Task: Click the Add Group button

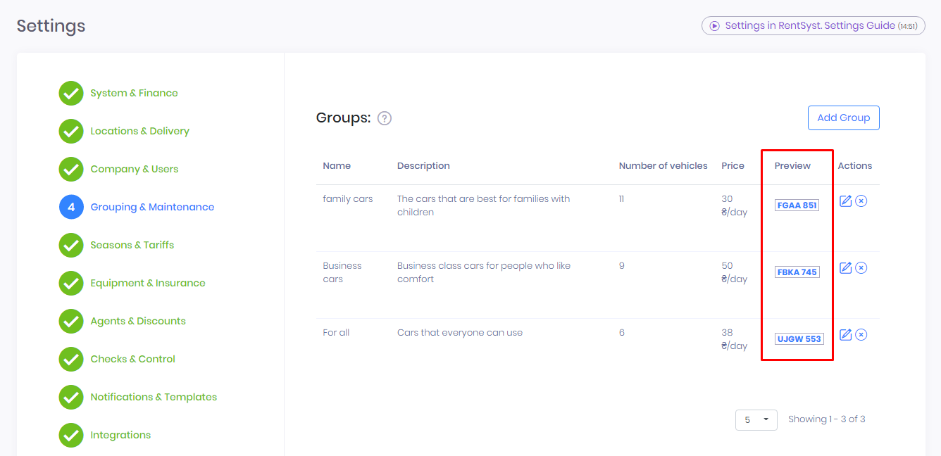Action: pos(843,118)
